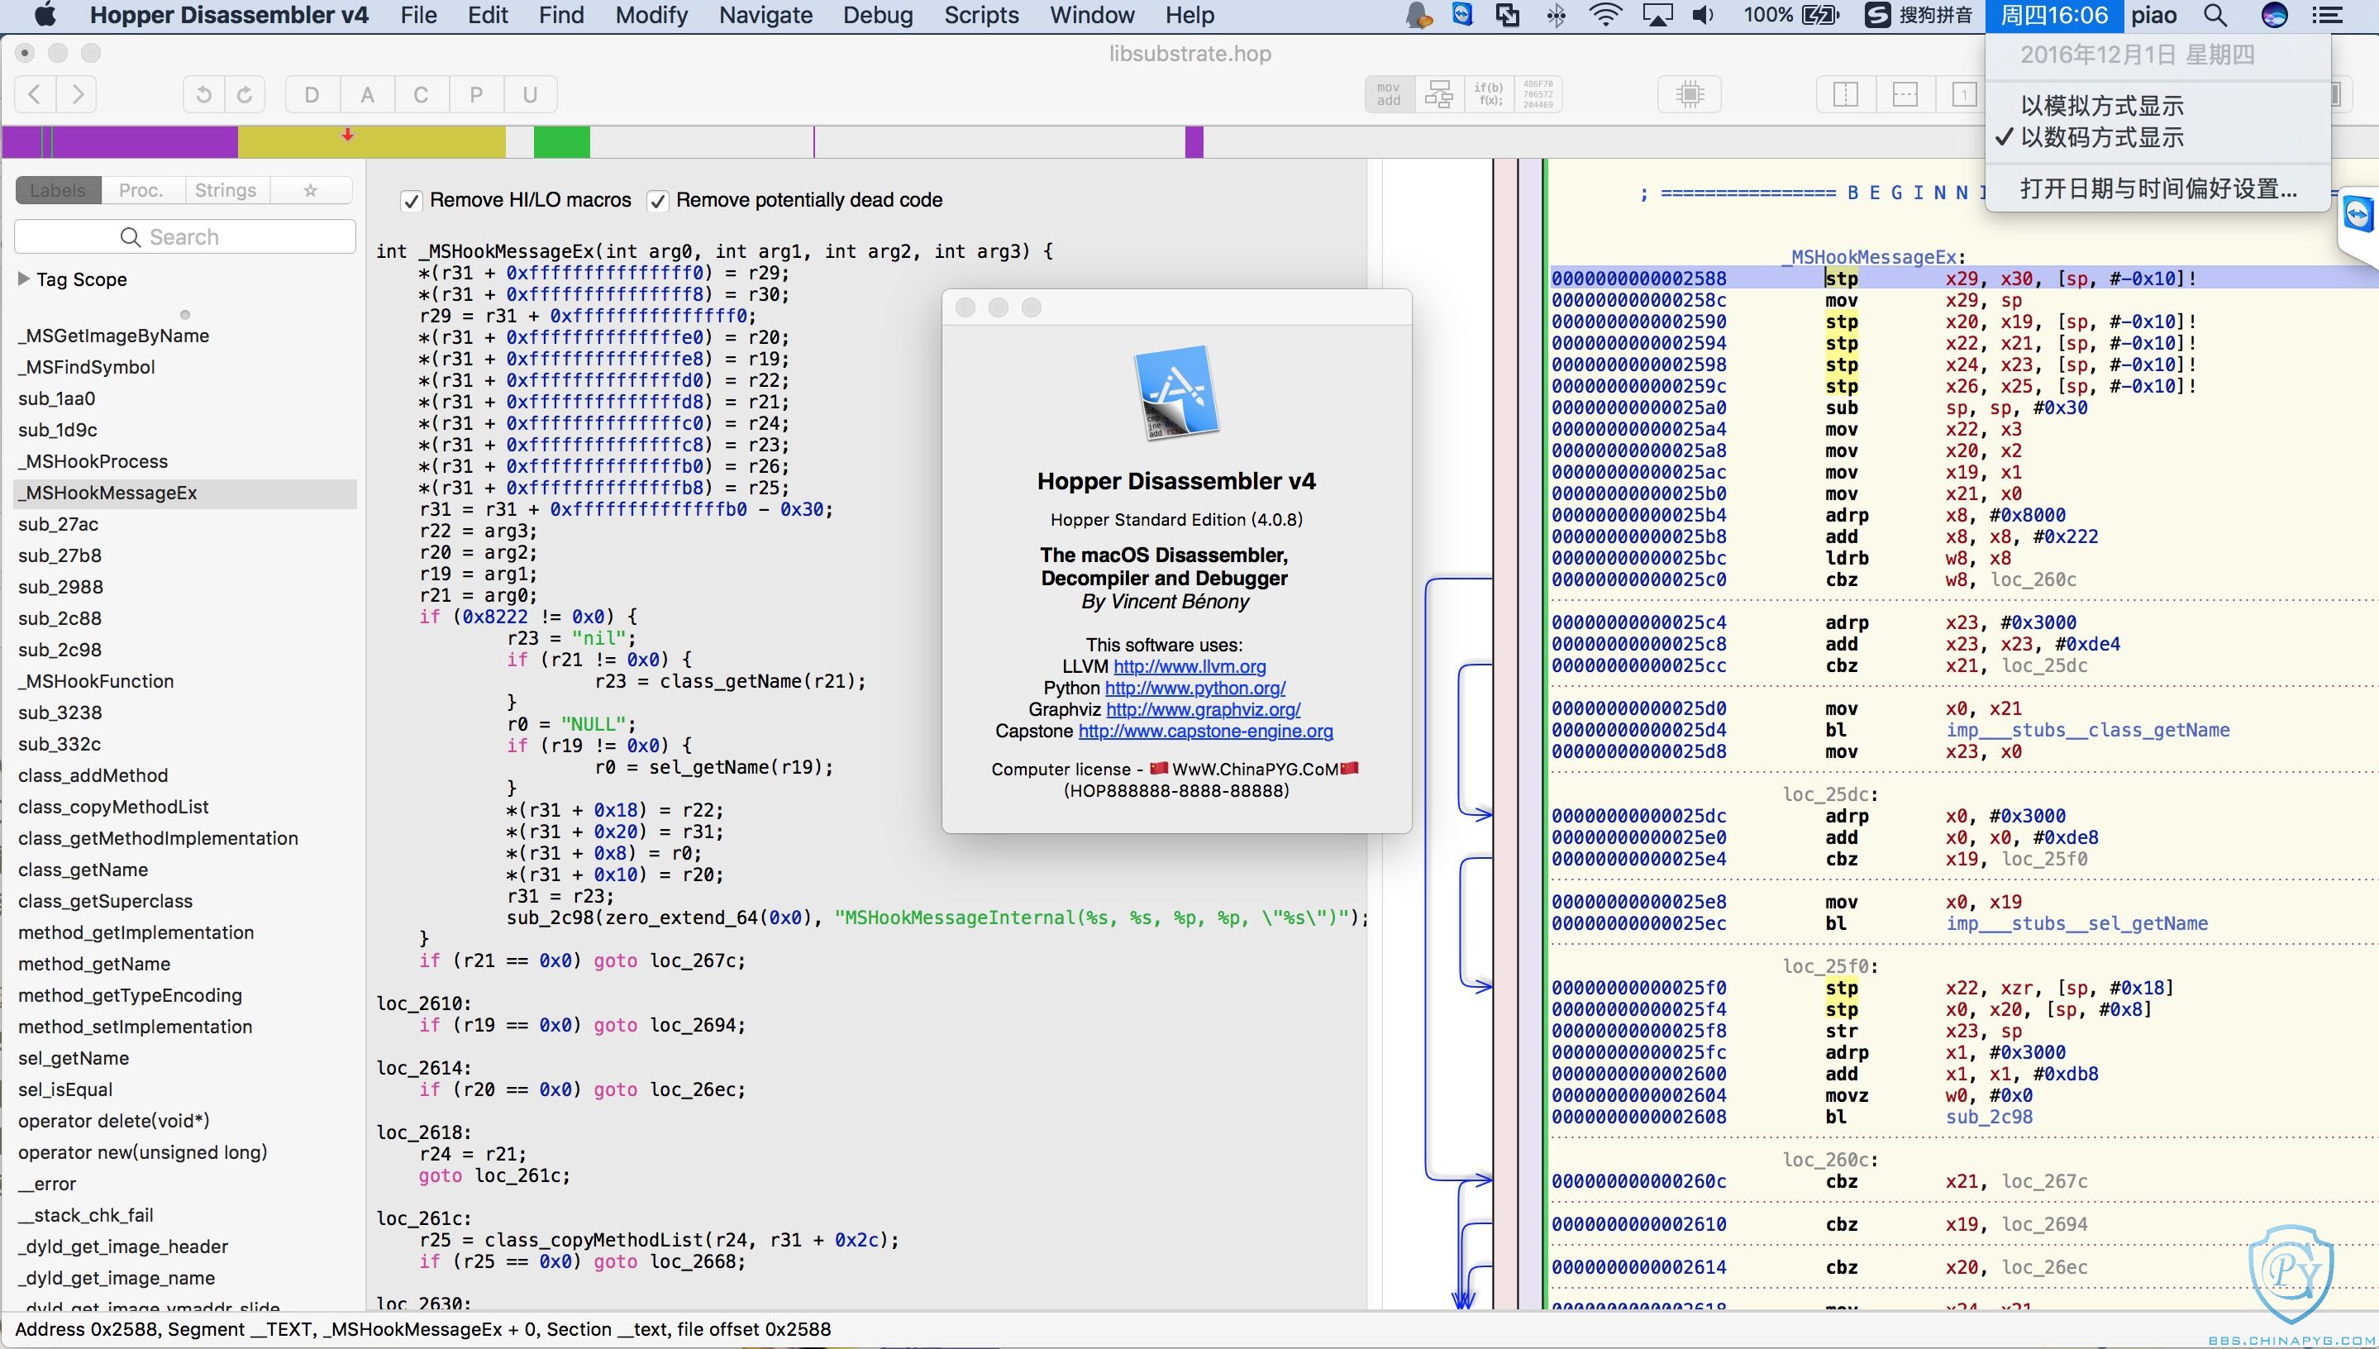Screen dimensions: 2379x1349
Task: Mark selection as Undefined with U button
Action: coord(530,94)
